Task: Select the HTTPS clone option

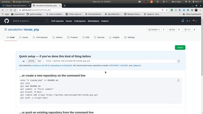Action: point(31,61)
